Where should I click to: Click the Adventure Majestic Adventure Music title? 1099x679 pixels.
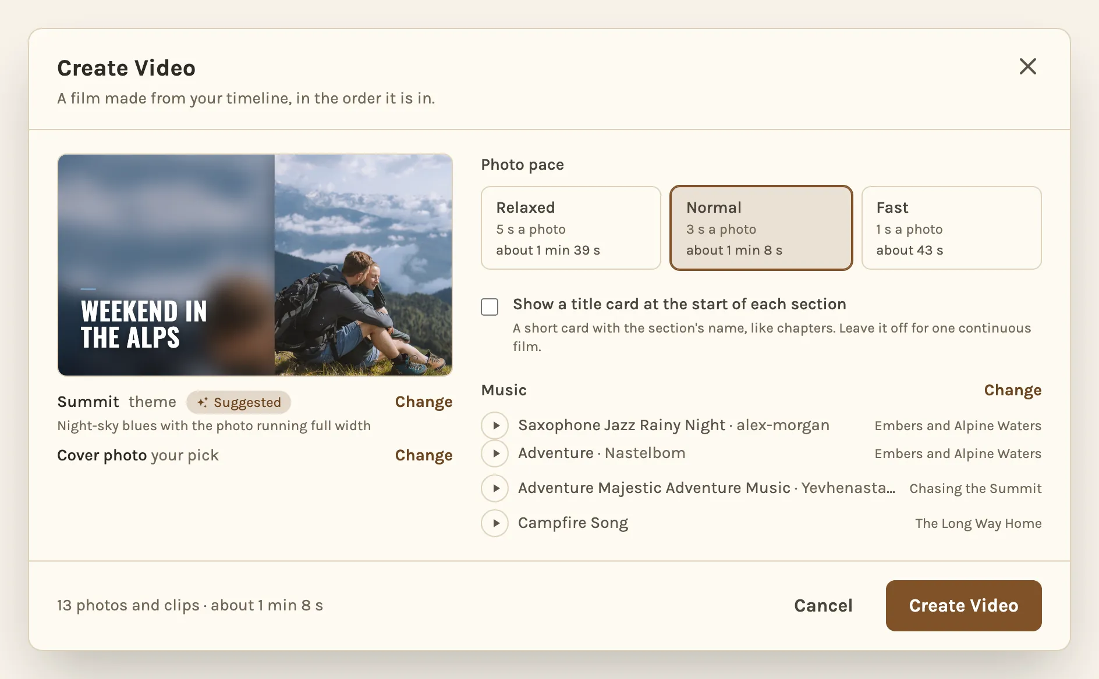point(654,488)
